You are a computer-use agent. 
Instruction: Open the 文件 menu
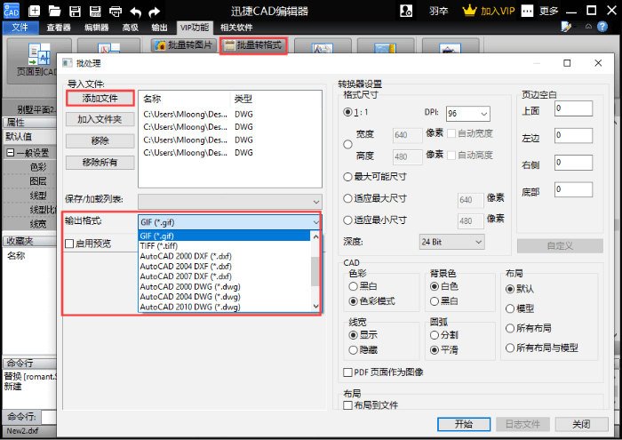pos(20,28)
